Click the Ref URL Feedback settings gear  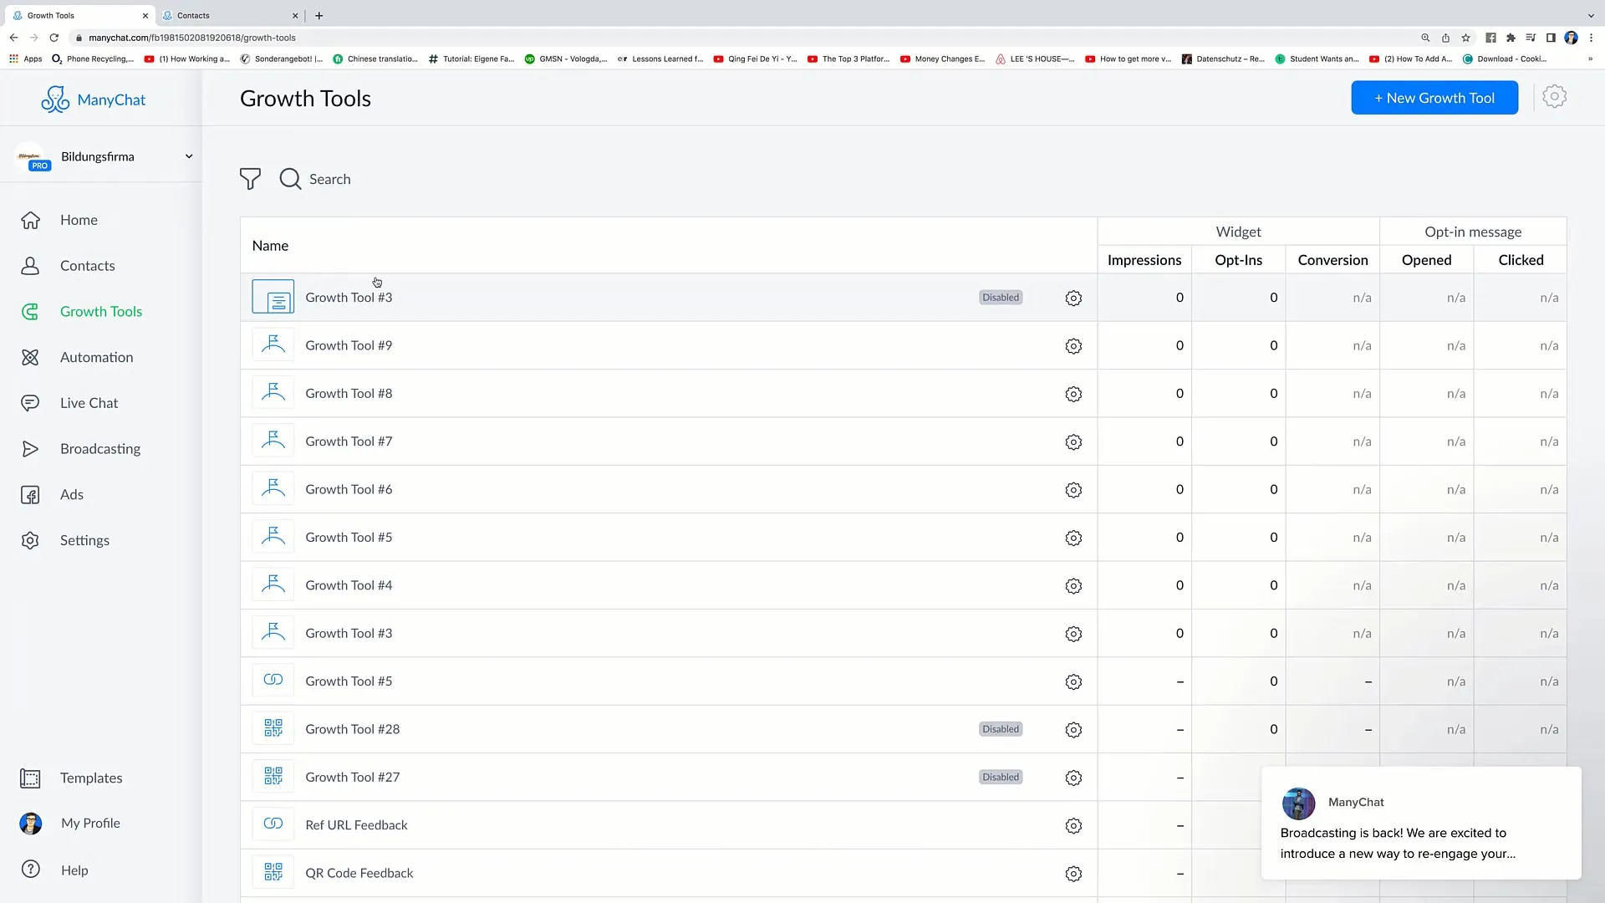click(1073, 824)
